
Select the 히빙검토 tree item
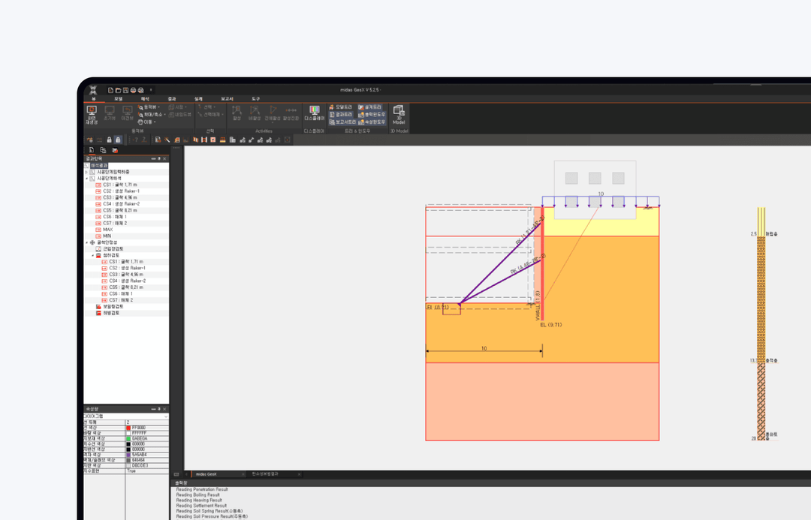(110, 313)
